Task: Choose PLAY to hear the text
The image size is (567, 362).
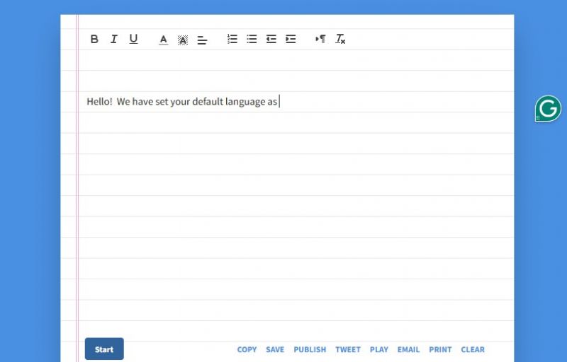Action: [x=379, y=349]
